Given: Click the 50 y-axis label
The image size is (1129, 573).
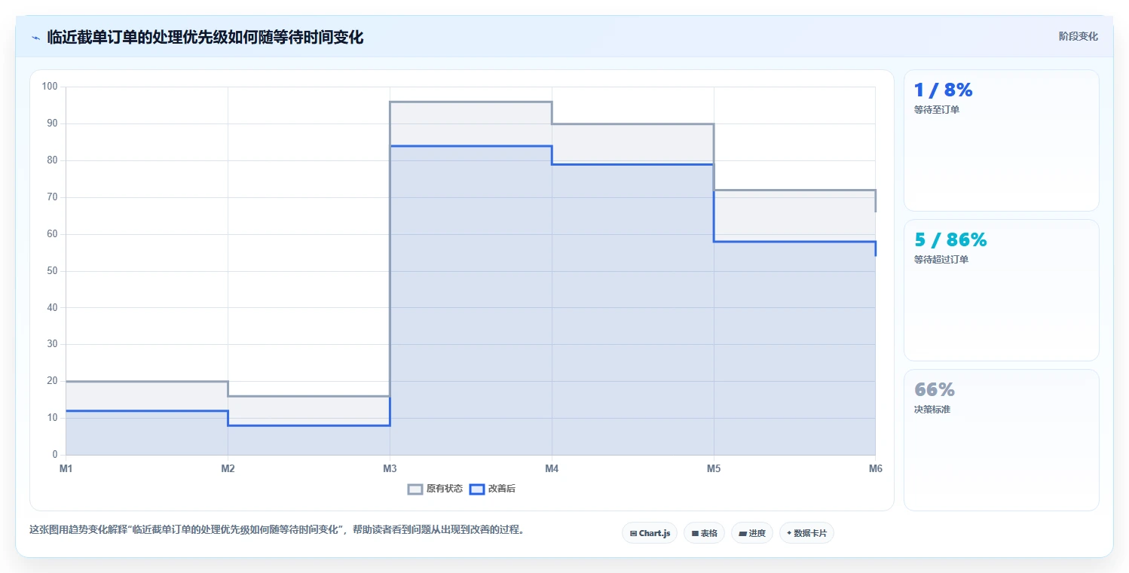Looking at the screenshot, I should [x=52, y=271].
